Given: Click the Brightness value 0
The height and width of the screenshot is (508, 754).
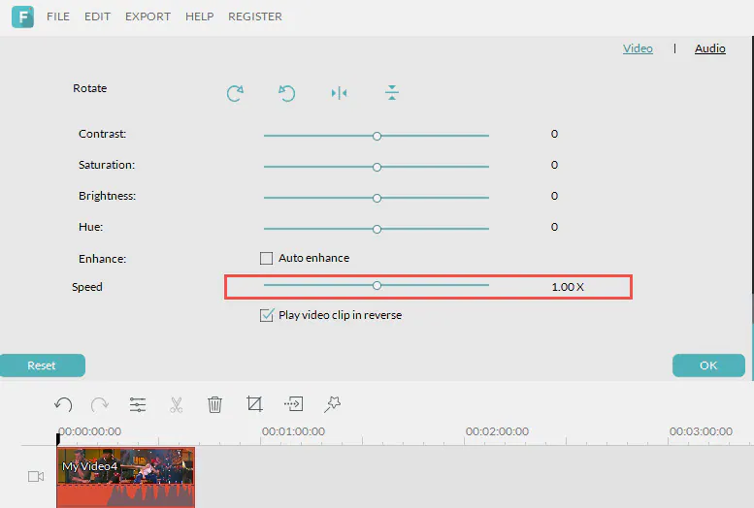Looking at the screenshot, I should [x=554, y=196].
